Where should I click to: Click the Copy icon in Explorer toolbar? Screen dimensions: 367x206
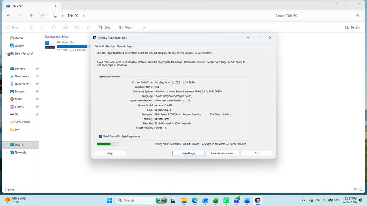tap(42, 27)
